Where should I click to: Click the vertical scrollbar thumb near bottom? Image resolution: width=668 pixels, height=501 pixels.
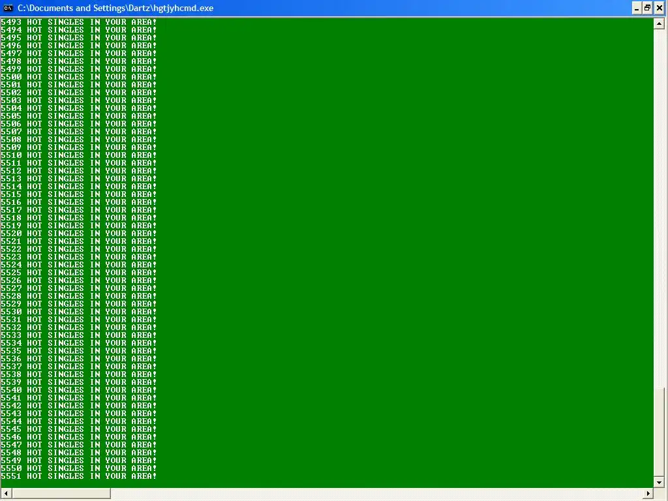tap(659, 432)
